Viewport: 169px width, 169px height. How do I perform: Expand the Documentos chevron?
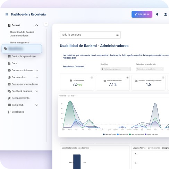coord(37,77)
